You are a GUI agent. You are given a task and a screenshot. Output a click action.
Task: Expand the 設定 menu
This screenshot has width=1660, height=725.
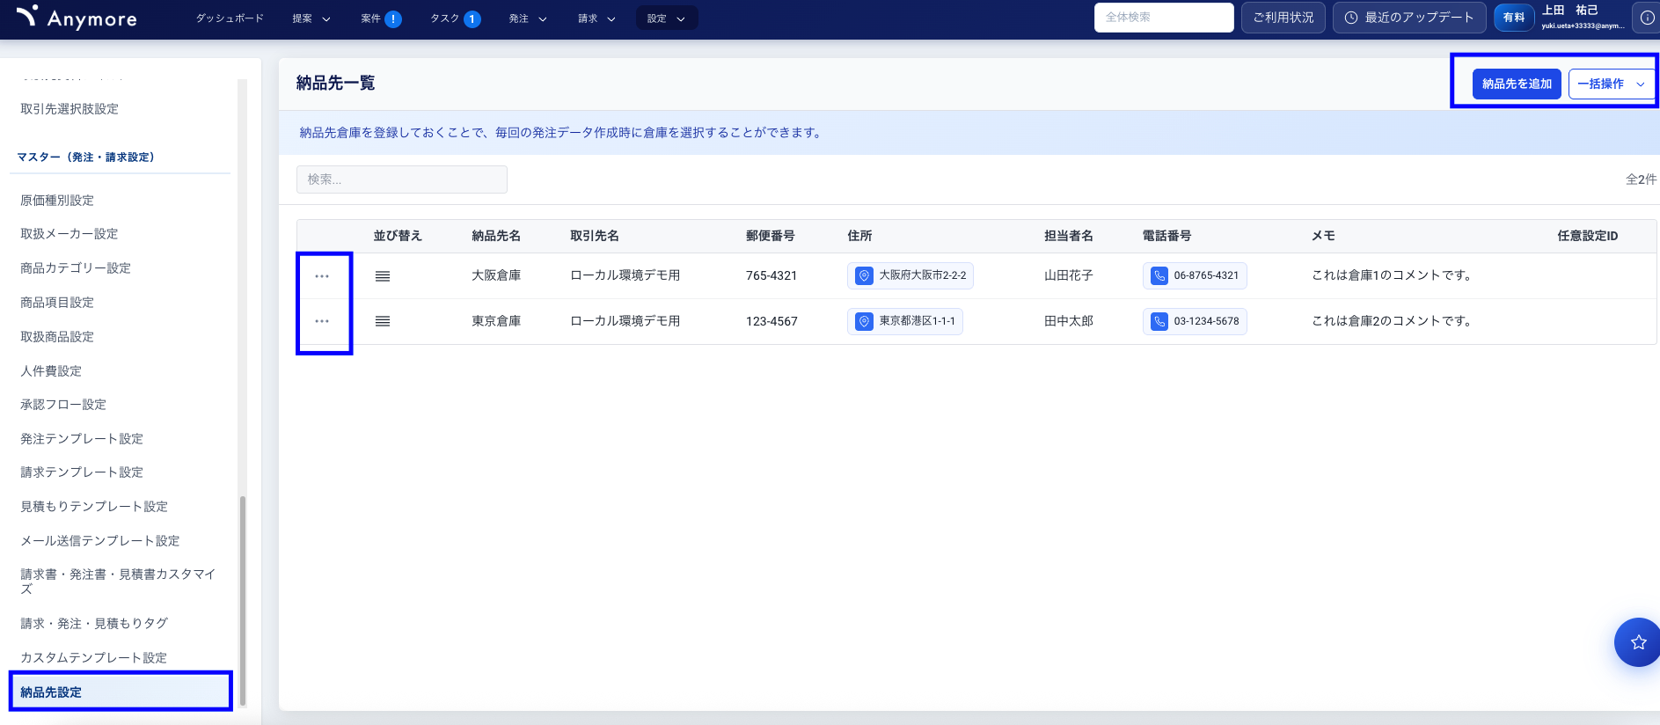(x=667, y=18)
